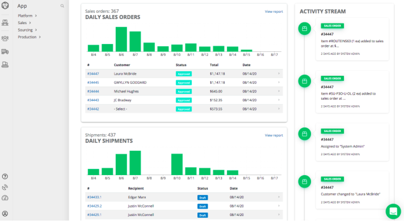Click the Approved badge for Michael Hughes
This screenshot has height=221, width=404.
tap(183, 91)
